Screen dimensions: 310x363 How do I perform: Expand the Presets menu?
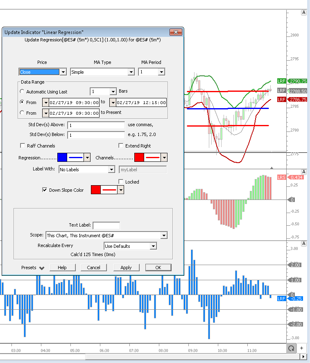(x=33, y=268)
